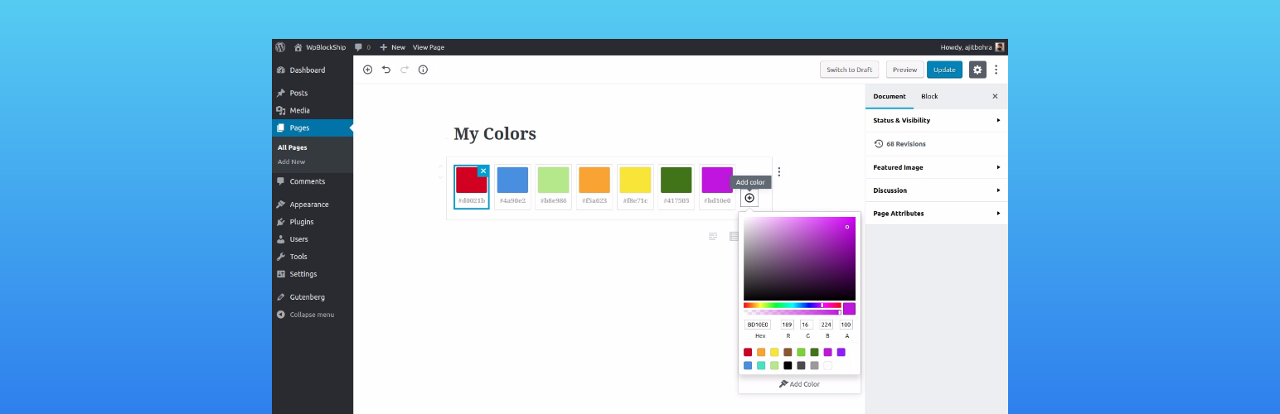Open the Users menu
The width and height of the screenshot is (1280, 414).
[x=313, y=239]
